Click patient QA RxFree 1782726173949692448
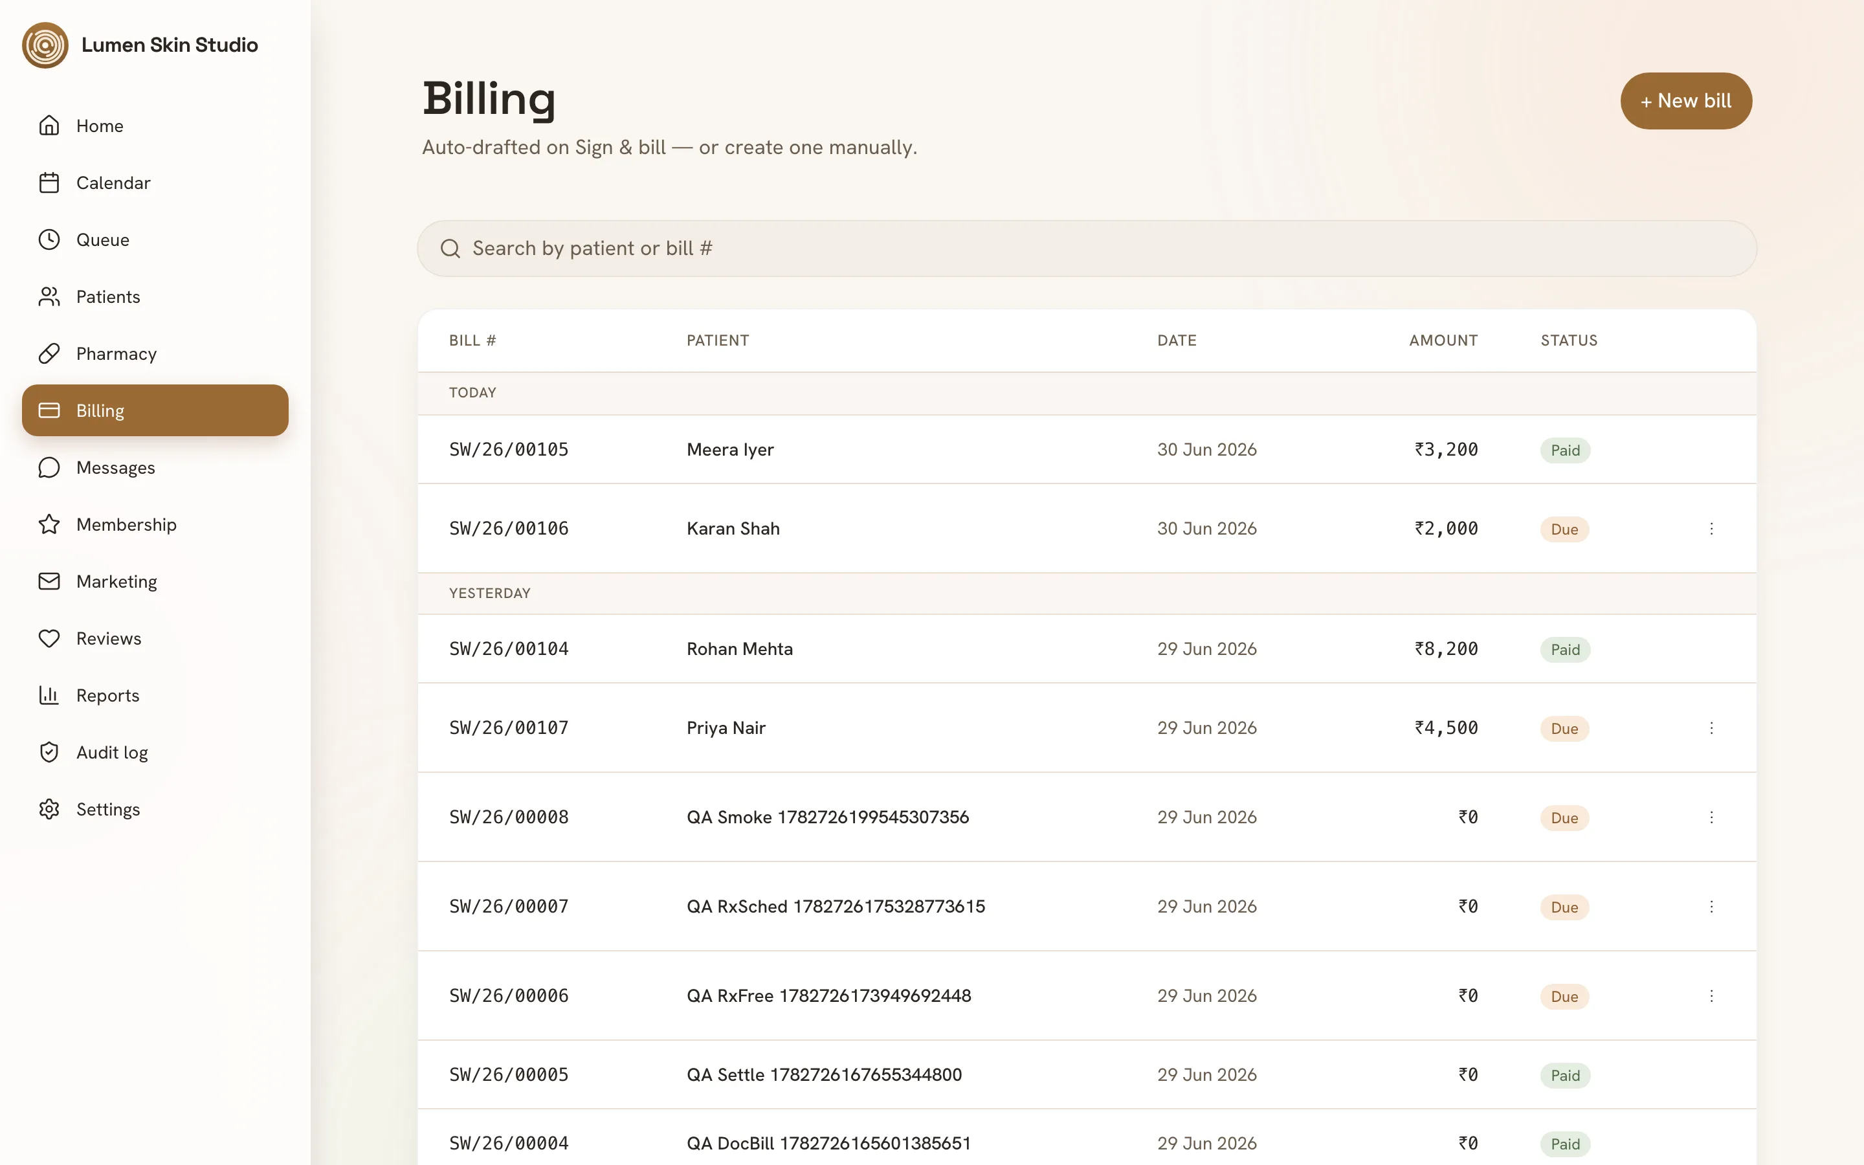This screenshot has height=1165, width=1864. (829, 996)
